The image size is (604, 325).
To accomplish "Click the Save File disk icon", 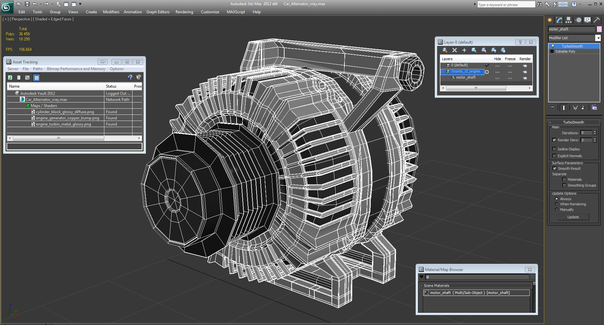I will coord(27,4).
